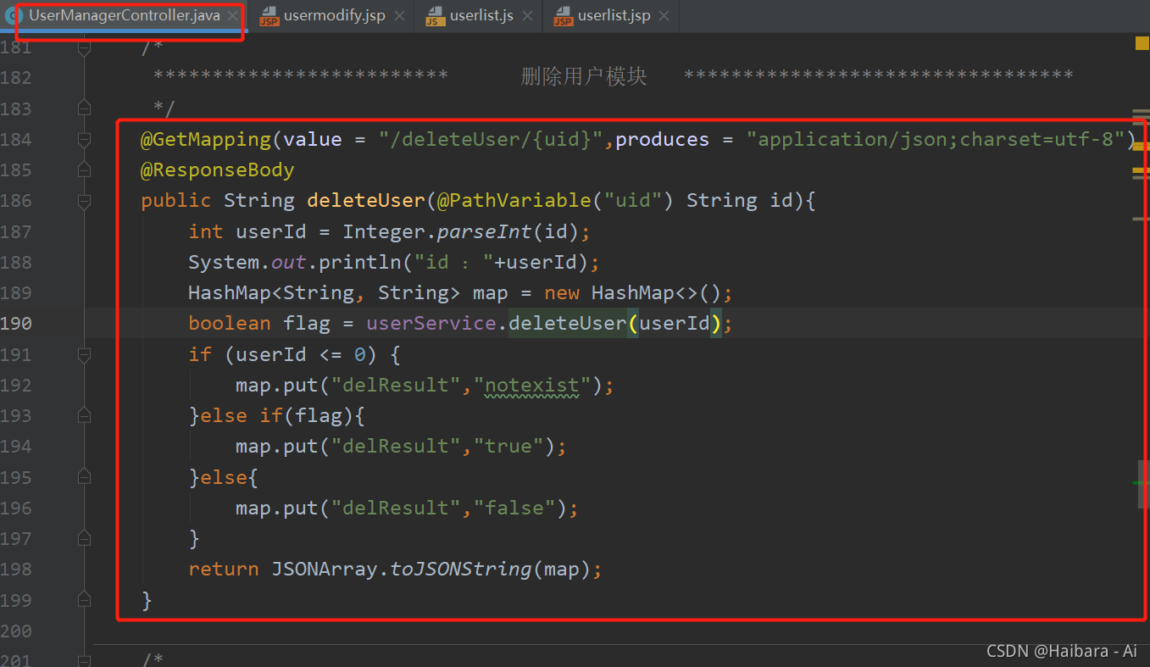Collapse the deleteUser method at line 186

click(84, 201)
